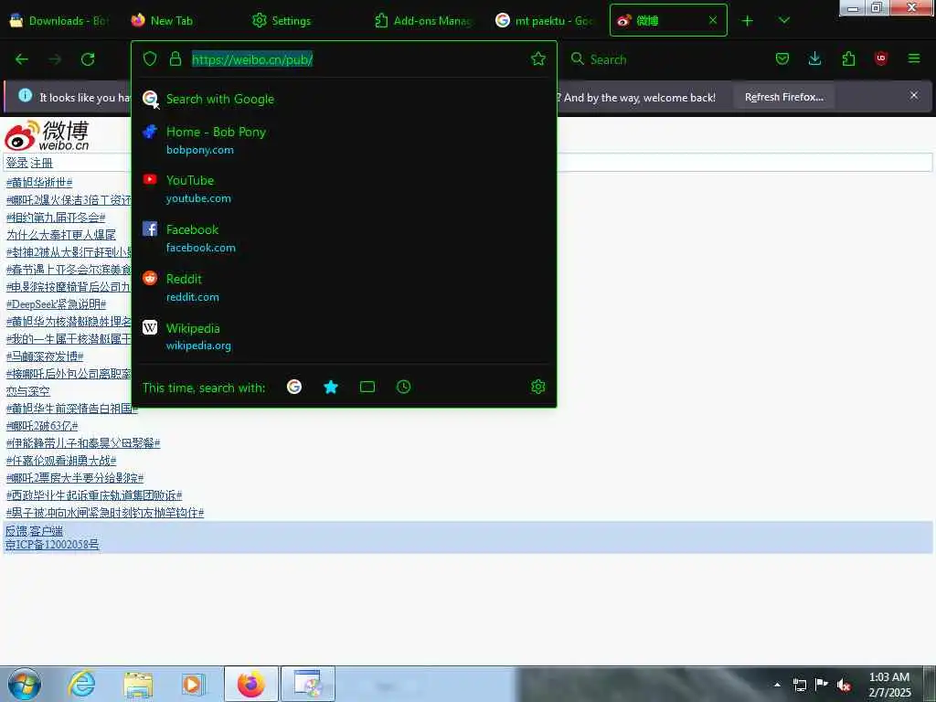Click the 登录 login link
This screenshot has width=936, height=702.
click(x=16, y=163)
